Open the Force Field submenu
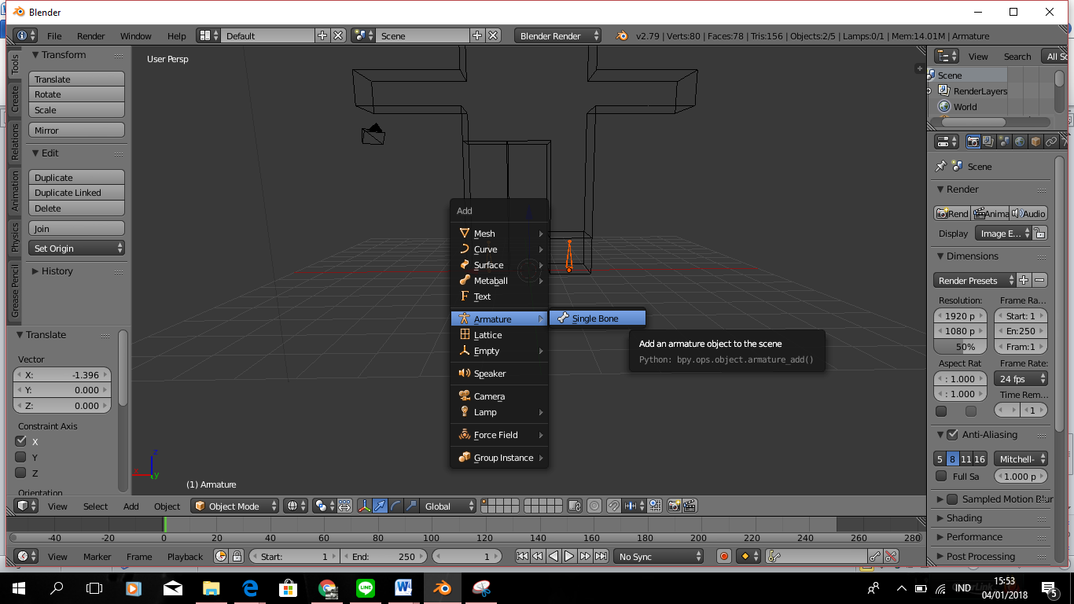Screen dimensions: 1074x604 pos(499,435)
